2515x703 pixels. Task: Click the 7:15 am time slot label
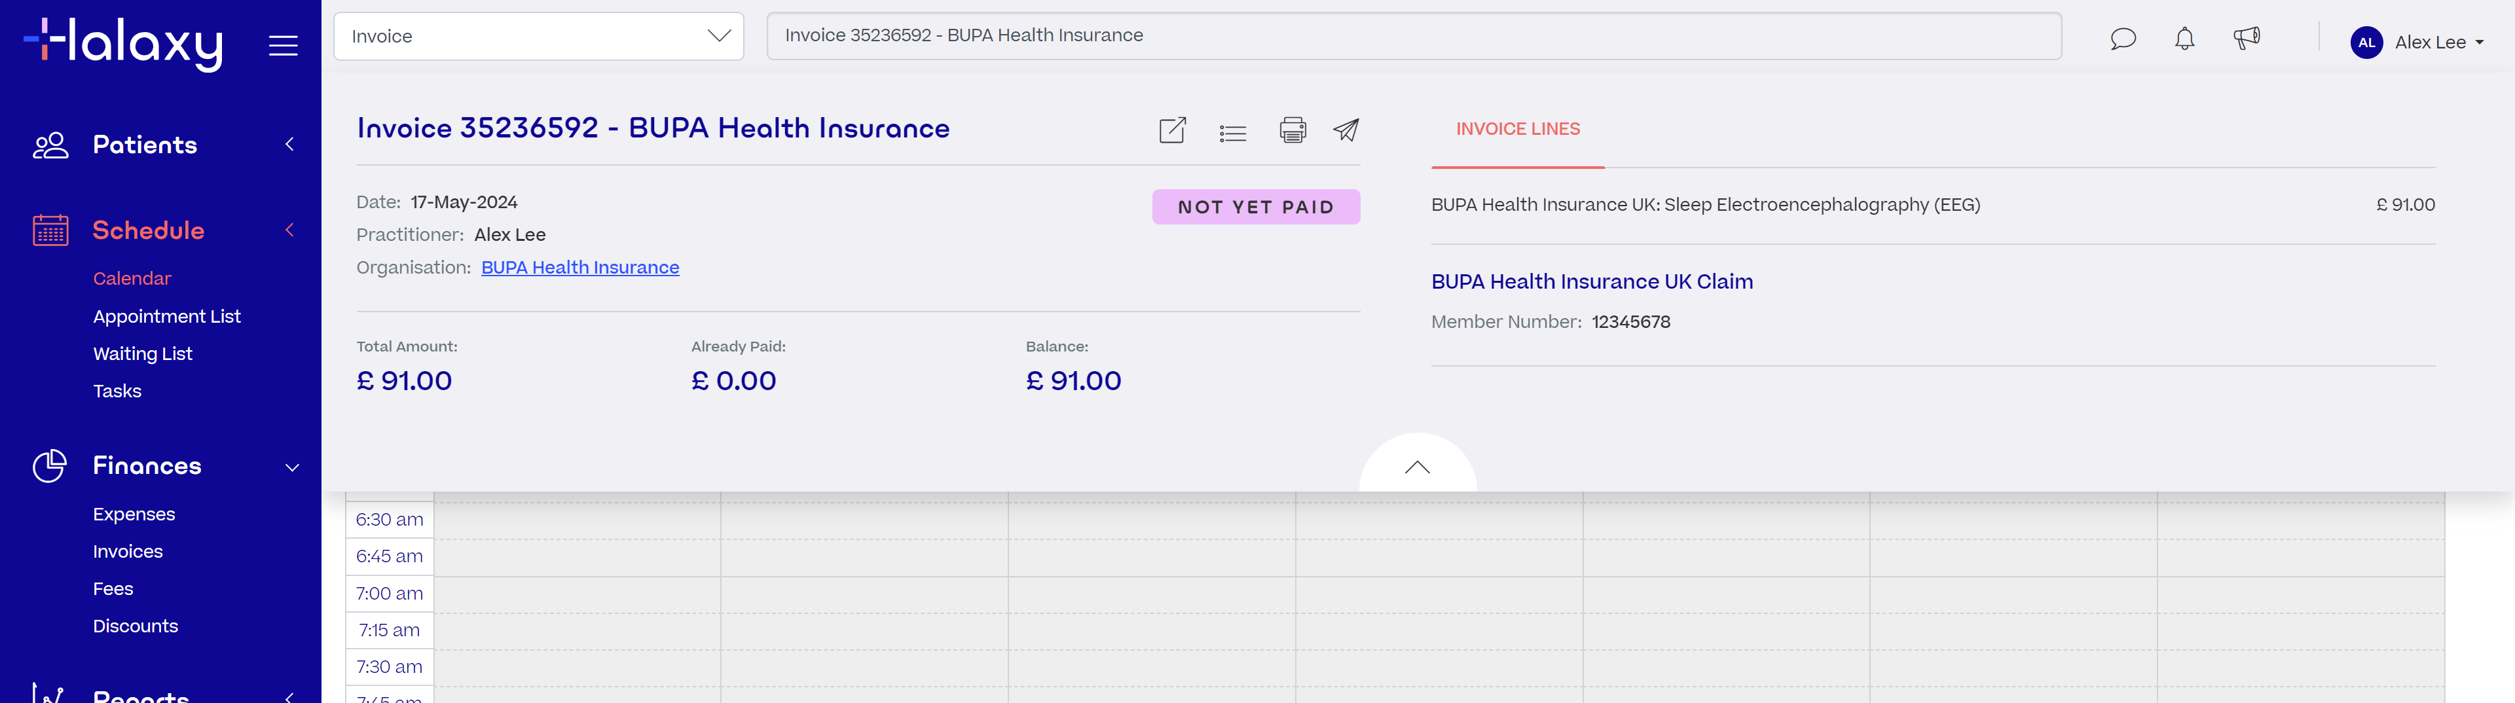pyautogui.click(x=390, y=631)
